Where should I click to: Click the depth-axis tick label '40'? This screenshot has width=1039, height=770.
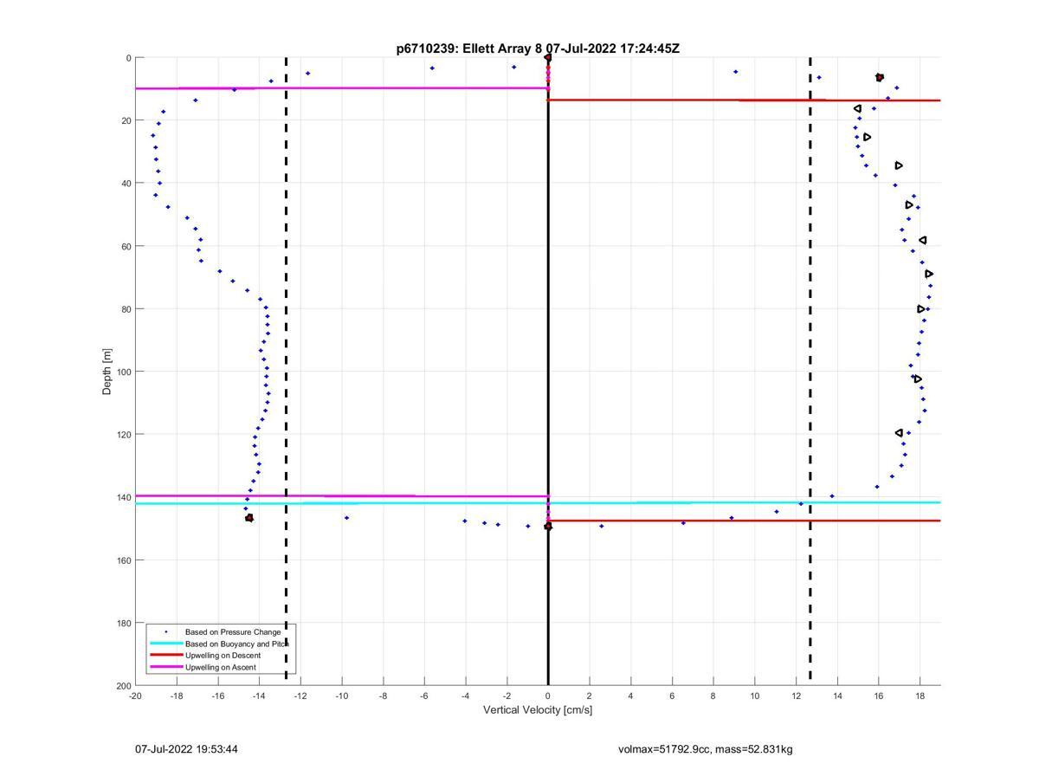click(126, 184)
